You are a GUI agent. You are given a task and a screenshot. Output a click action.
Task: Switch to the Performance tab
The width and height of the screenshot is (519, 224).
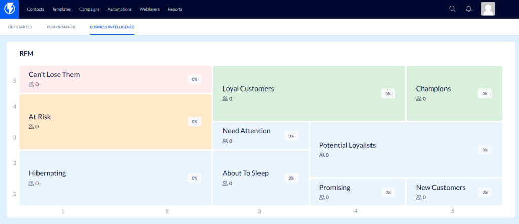[x=61, y=27]
